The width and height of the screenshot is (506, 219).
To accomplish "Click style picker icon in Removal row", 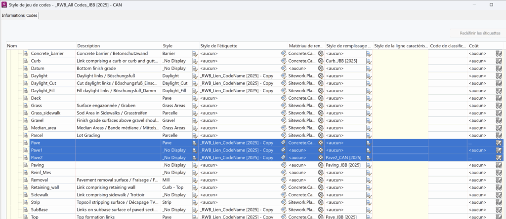I will pyautogui.click(x=195, y=181).
